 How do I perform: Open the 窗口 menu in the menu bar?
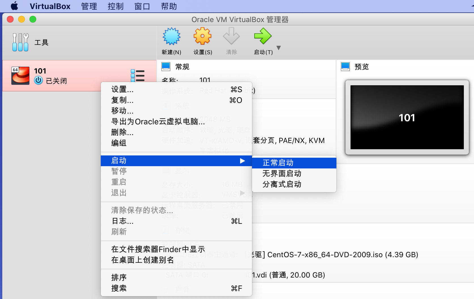(x=142, y=6)
